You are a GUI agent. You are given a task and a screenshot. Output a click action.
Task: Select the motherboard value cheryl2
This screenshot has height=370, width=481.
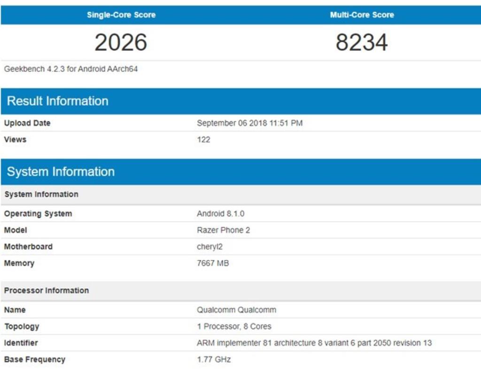click(209, 247)
